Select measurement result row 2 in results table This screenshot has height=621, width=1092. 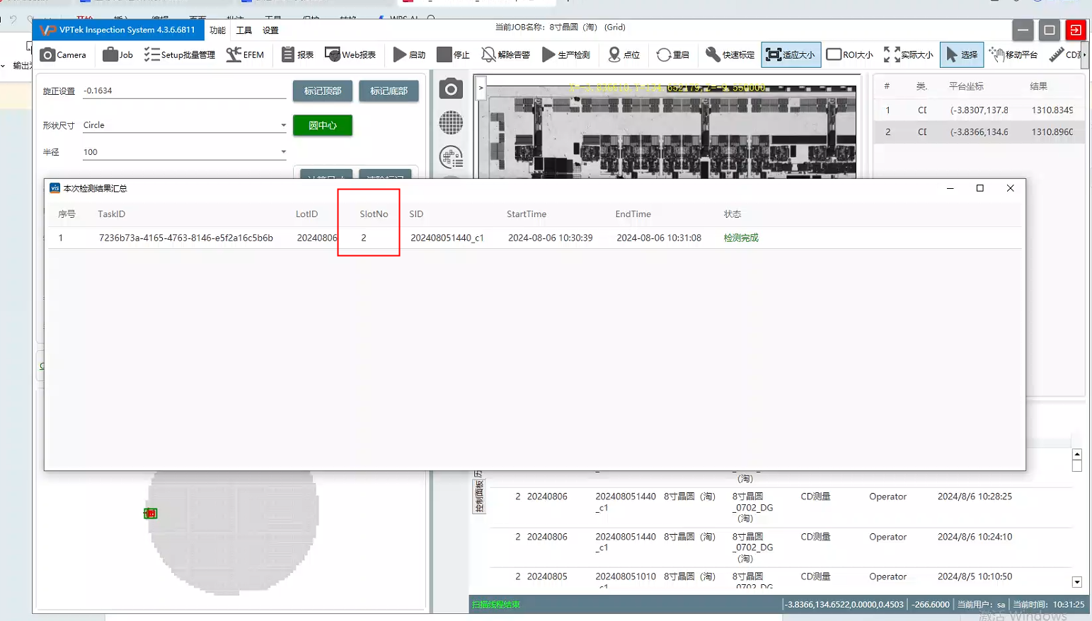979,132
